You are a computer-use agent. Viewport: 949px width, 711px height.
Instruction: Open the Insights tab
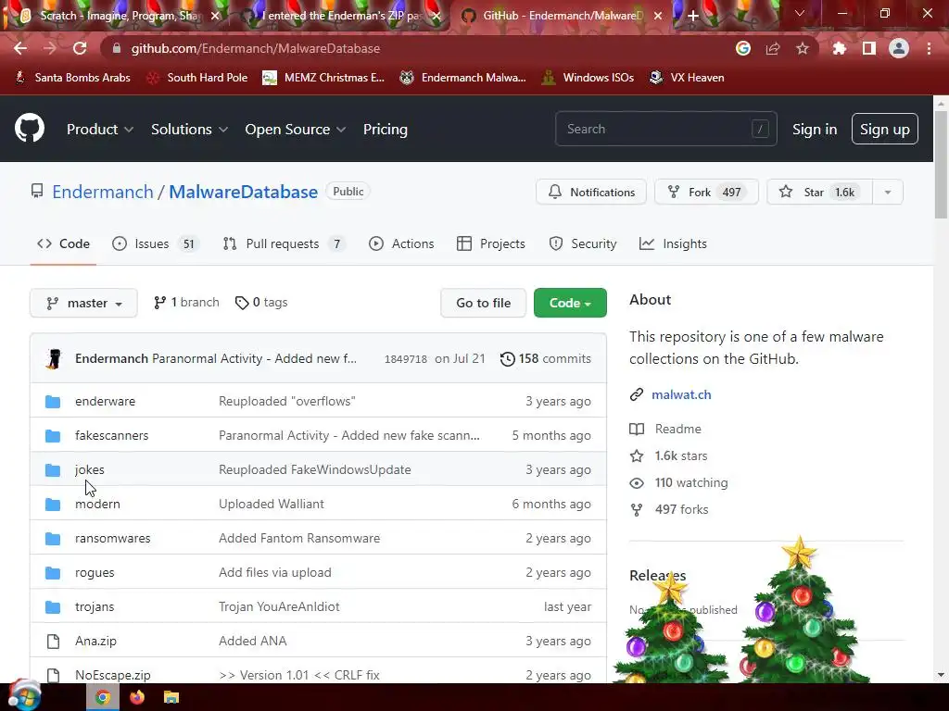673,243
